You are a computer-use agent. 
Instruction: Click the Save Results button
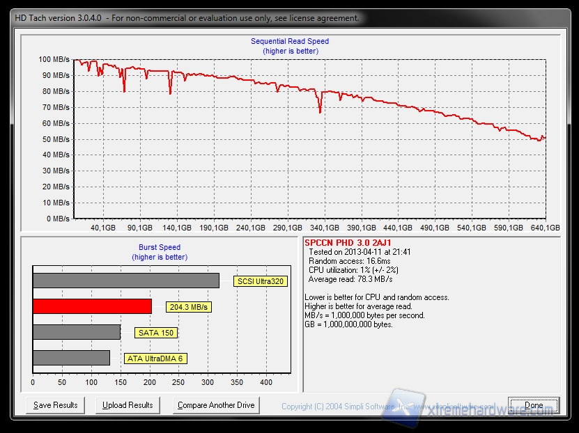point(56,405)
